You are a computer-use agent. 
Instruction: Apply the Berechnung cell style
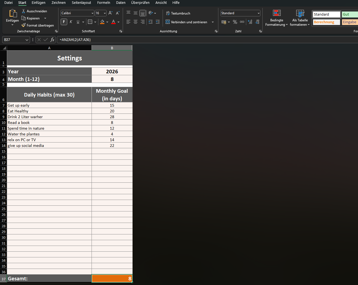tap(326, 22)
